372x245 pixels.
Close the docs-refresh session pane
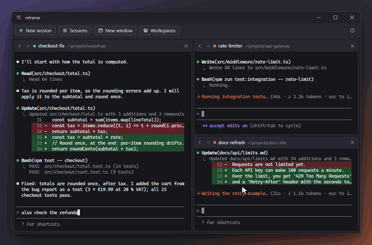pyautogui.click(x=352, y=142)
